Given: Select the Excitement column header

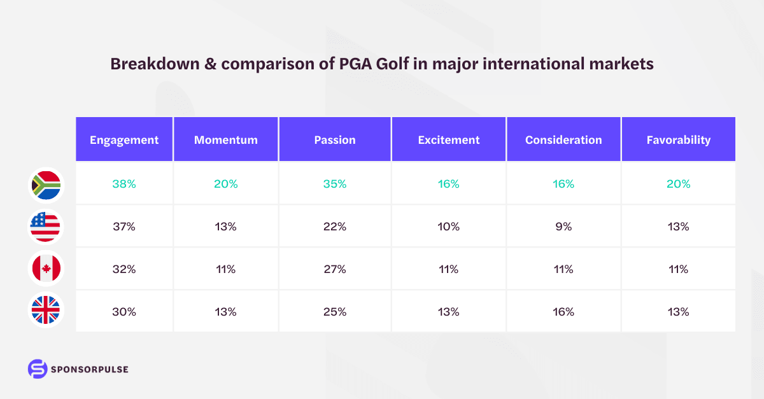Looking at the screenshot, I should click(448, 140).
